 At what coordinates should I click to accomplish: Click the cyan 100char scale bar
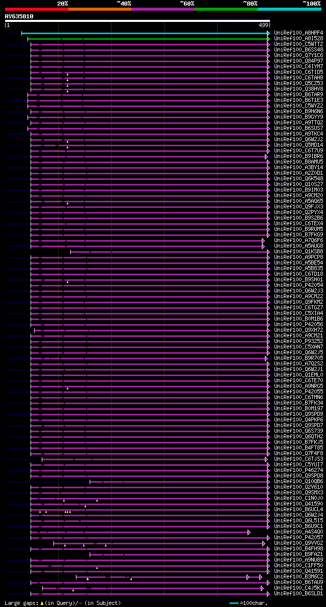click(234, 603)
